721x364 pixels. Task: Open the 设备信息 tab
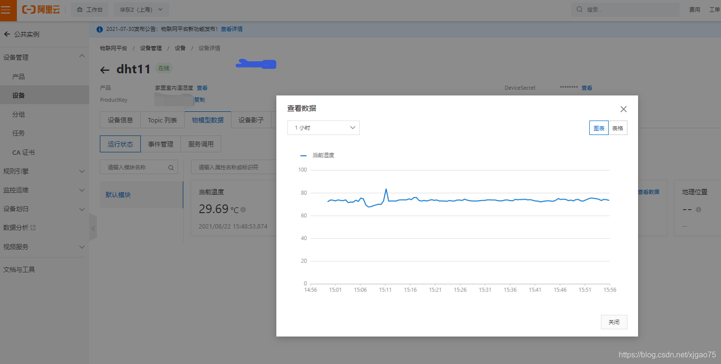click(x=120, y=120)
